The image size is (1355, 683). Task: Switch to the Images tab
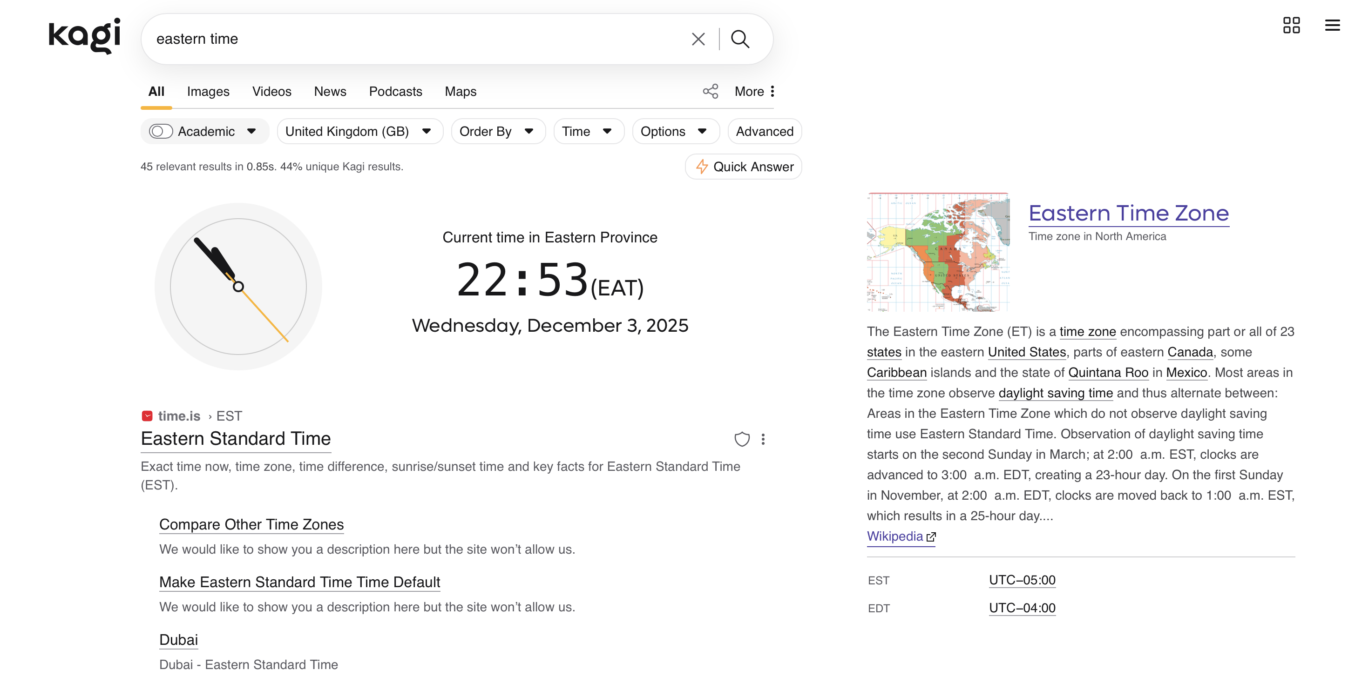coord(208,91)
